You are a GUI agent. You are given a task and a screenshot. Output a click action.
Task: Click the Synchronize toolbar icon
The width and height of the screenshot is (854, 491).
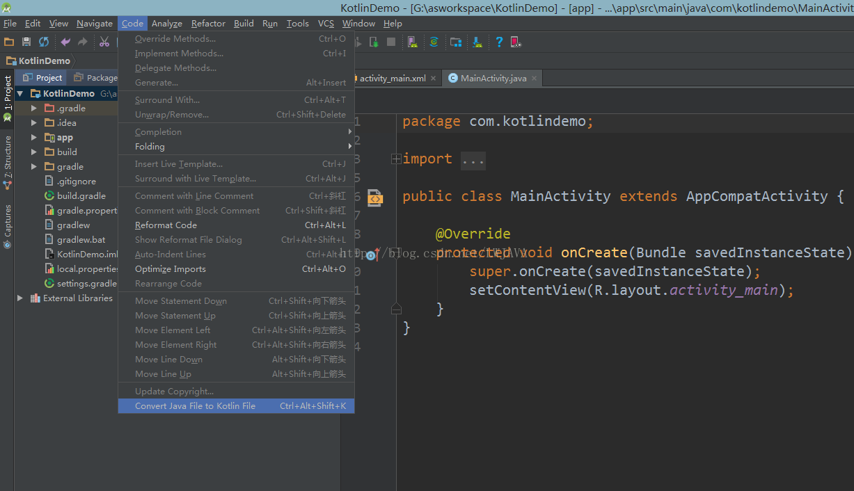click(44, 42)
